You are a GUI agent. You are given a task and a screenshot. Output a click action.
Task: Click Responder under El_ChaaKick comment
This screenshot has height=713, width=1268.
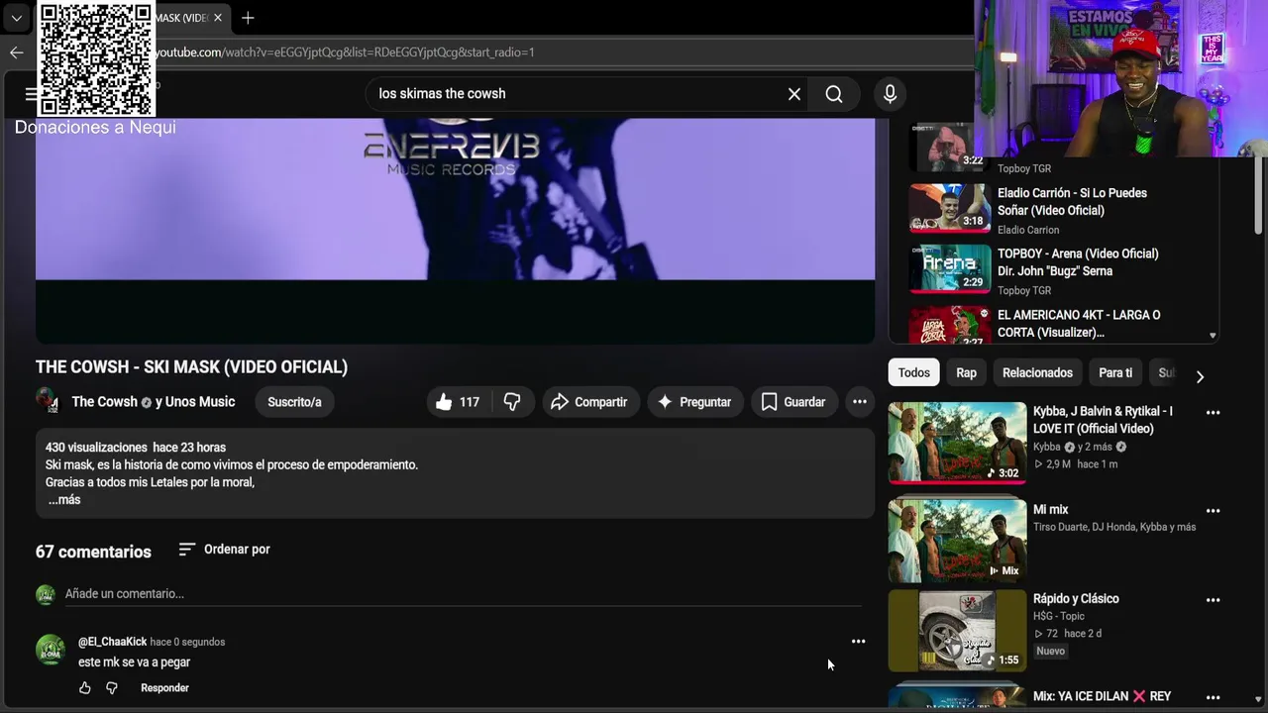point(164,688)
